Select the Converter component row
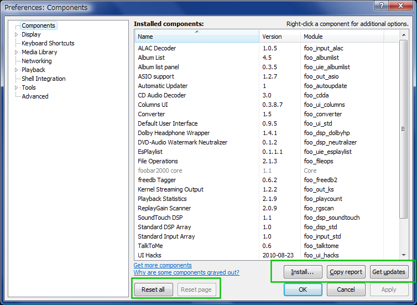 pyautogui.click(x=267, y=114)
